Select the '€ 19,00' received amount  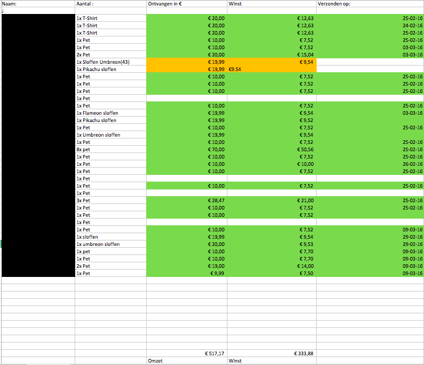click(x=187, y=266)
